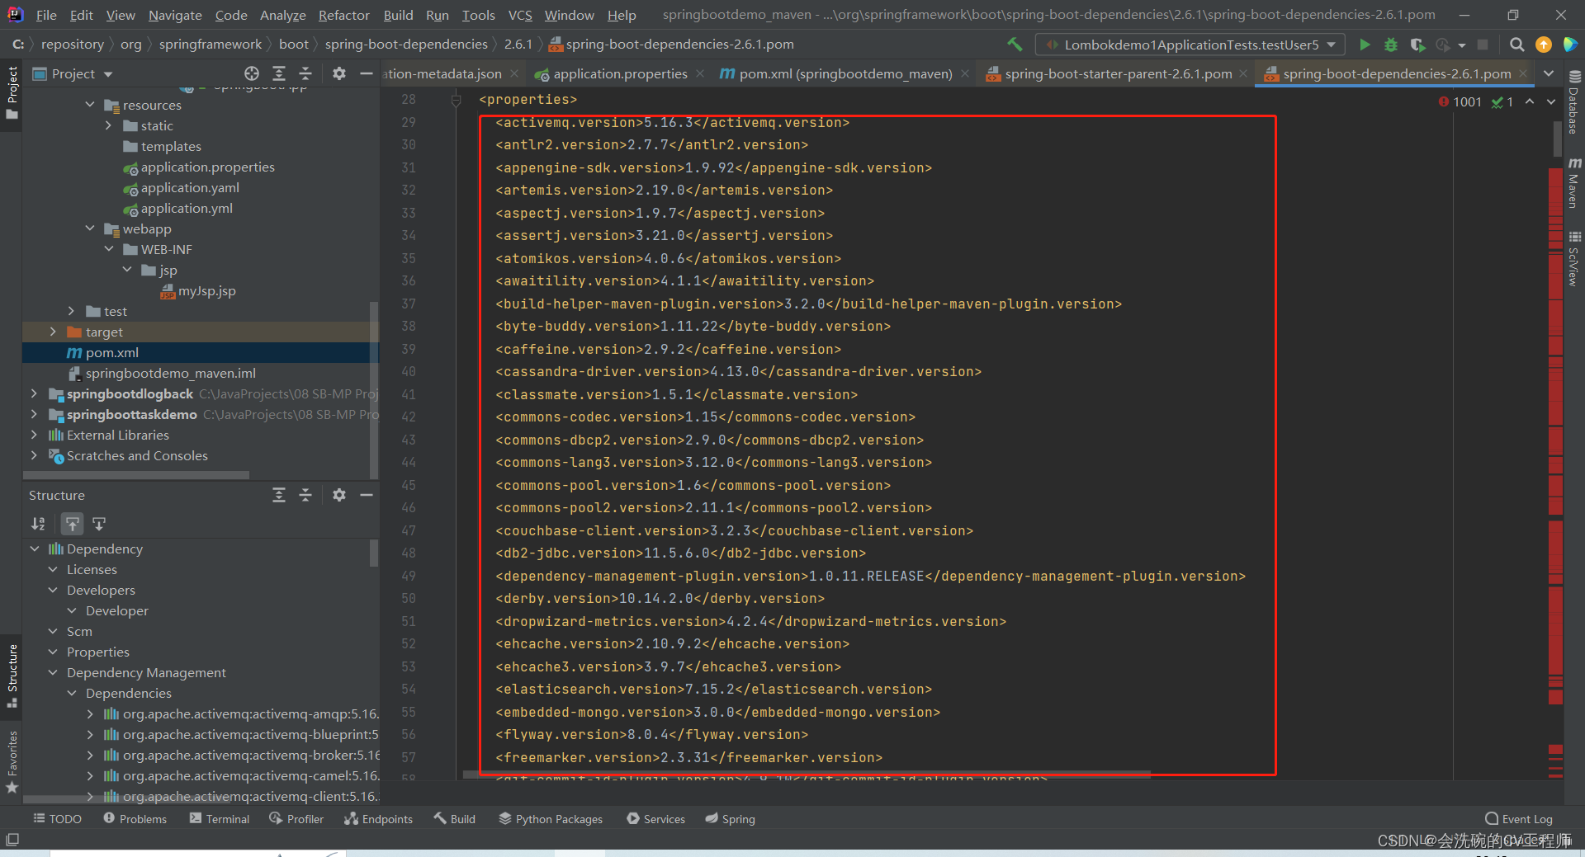The width and height of the screenshot is (1585, 857).
Task: Hide the Structure panel with minus icon
Action: coord(367,495)
